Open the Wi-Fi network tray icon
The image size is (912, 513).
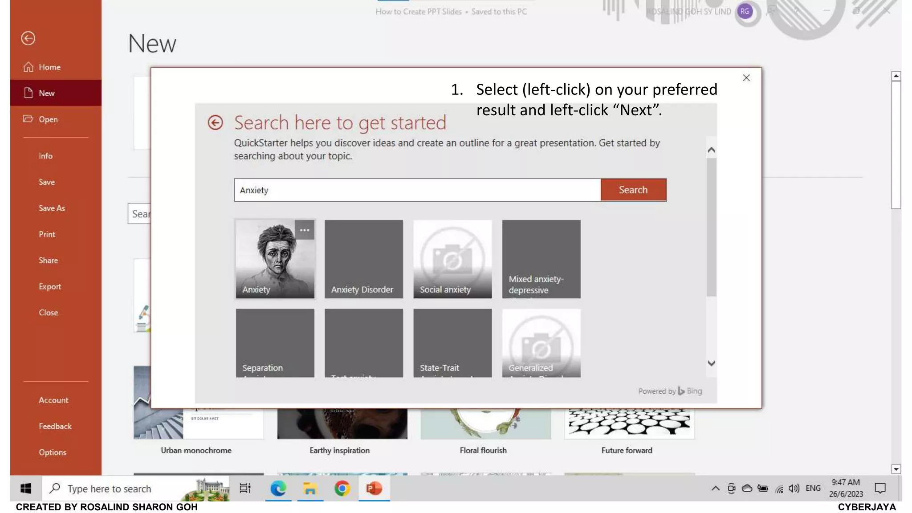pos(779,489)
